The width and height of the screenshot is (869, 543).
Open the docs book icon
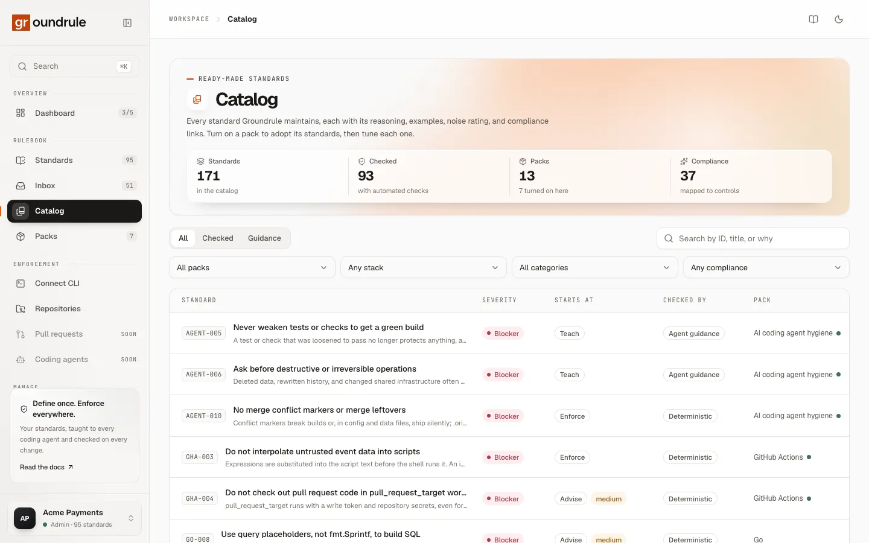[x=813, y=19]
